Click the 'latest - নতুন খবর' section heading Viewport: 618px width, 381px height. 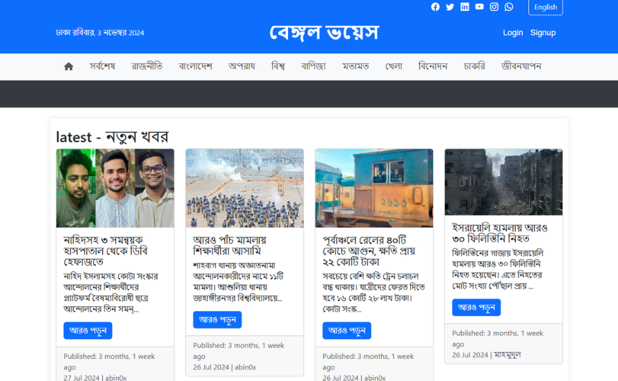coord(112,137)
